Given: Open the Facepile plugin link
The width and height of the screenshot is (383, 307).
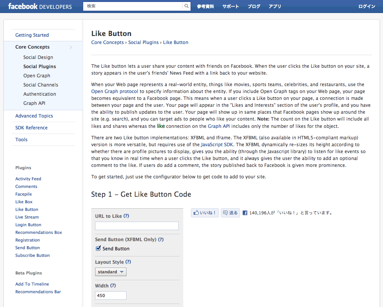Looking at the screenshot, I should [x=23, y=194].
